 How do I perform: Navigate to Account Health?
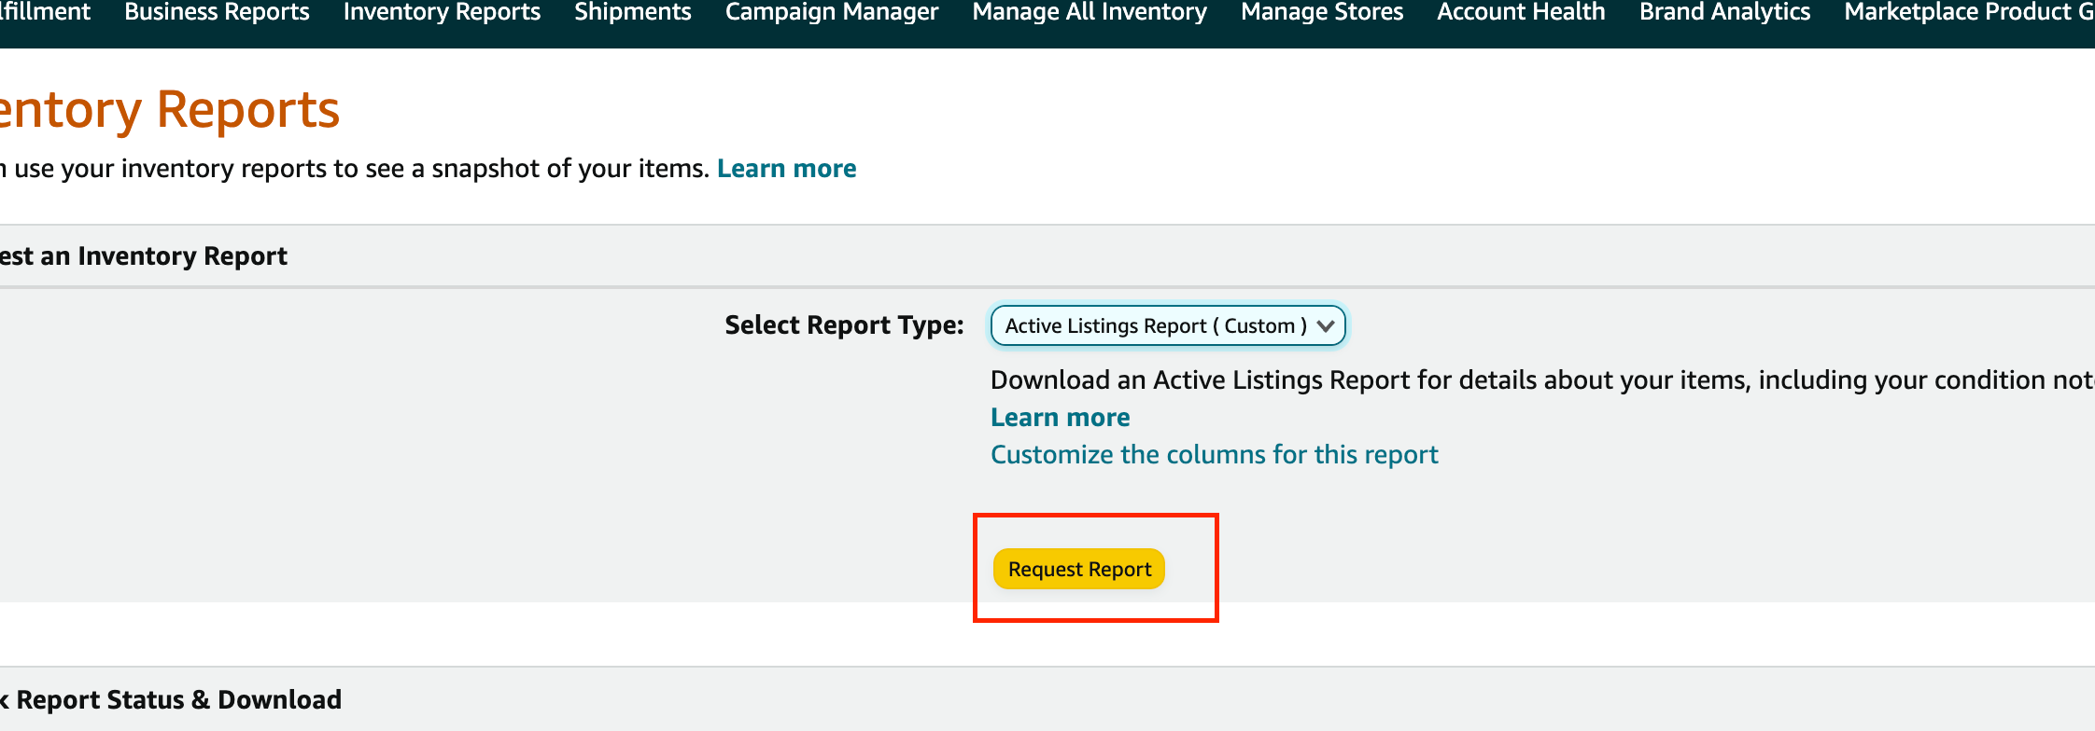1521,12
